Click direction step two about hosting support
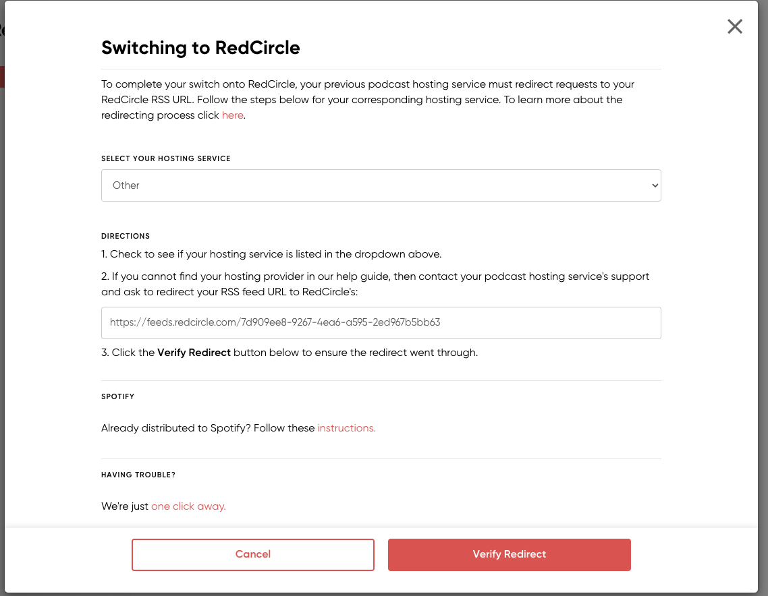 pyautogui.click(x=375, y=285)
